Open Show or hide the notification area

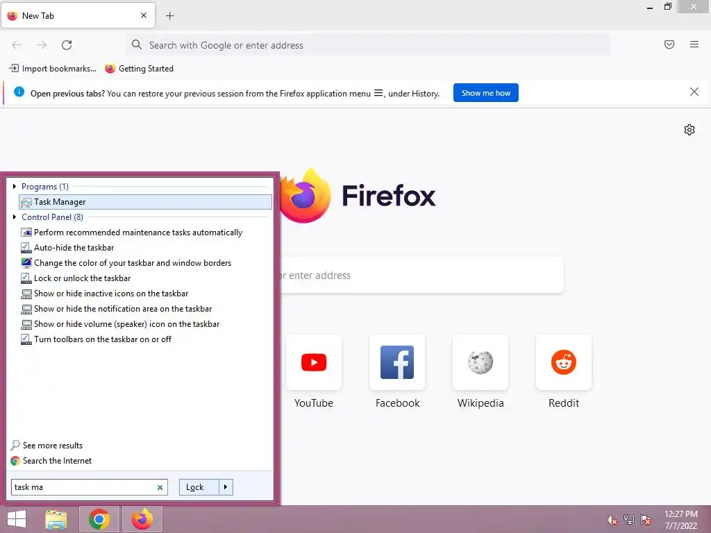click(116, 309)
